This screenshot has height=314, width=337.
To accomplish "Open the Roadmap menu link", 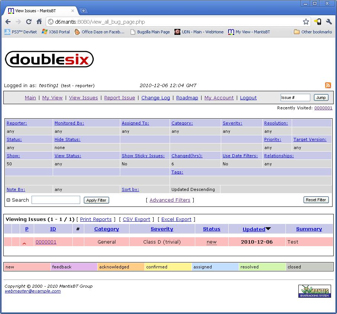I will 187,98.
